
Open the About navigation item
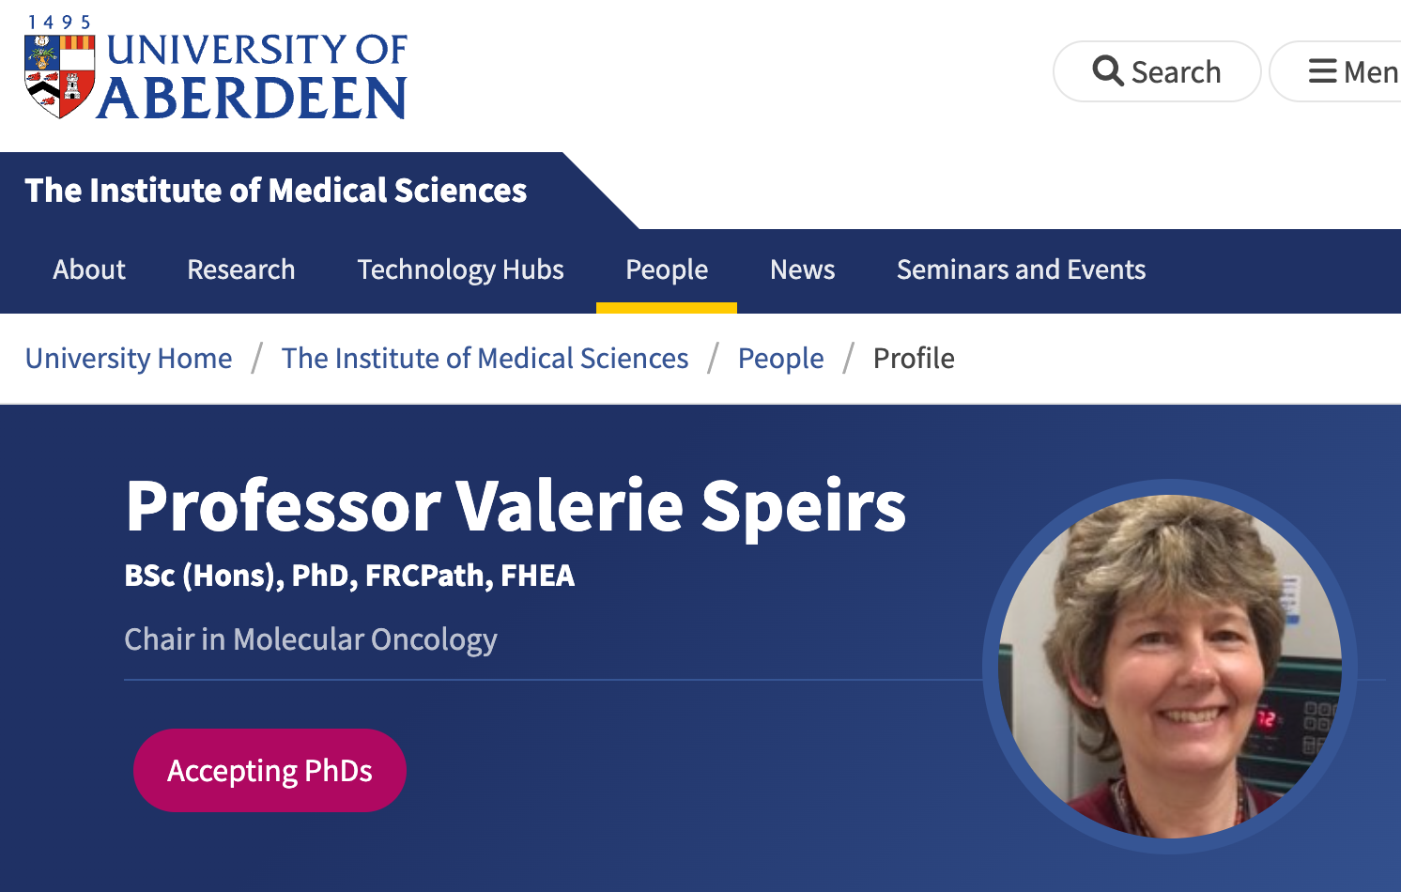(89, 270)
